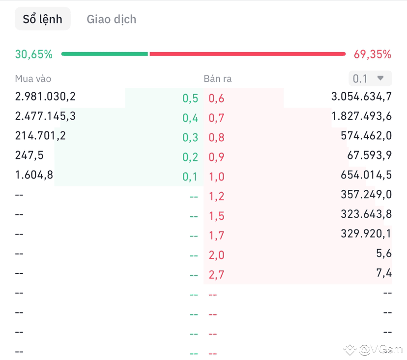Select the Sổ lệnh tab
Screen dimensions: 407x360
(42, 19)
